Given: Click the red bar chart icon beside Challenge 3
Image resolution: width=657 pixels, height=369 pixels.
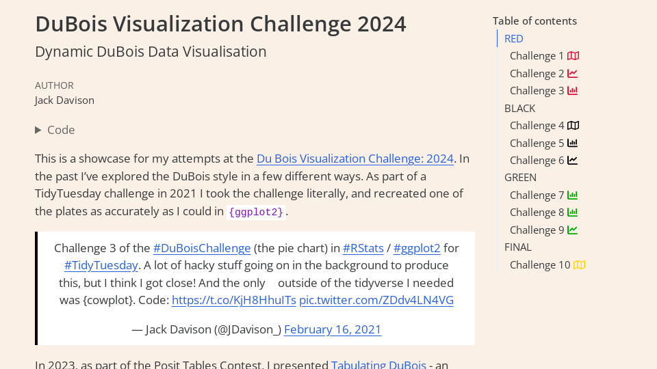Looking at the screenshot, I should click(573, 91).
